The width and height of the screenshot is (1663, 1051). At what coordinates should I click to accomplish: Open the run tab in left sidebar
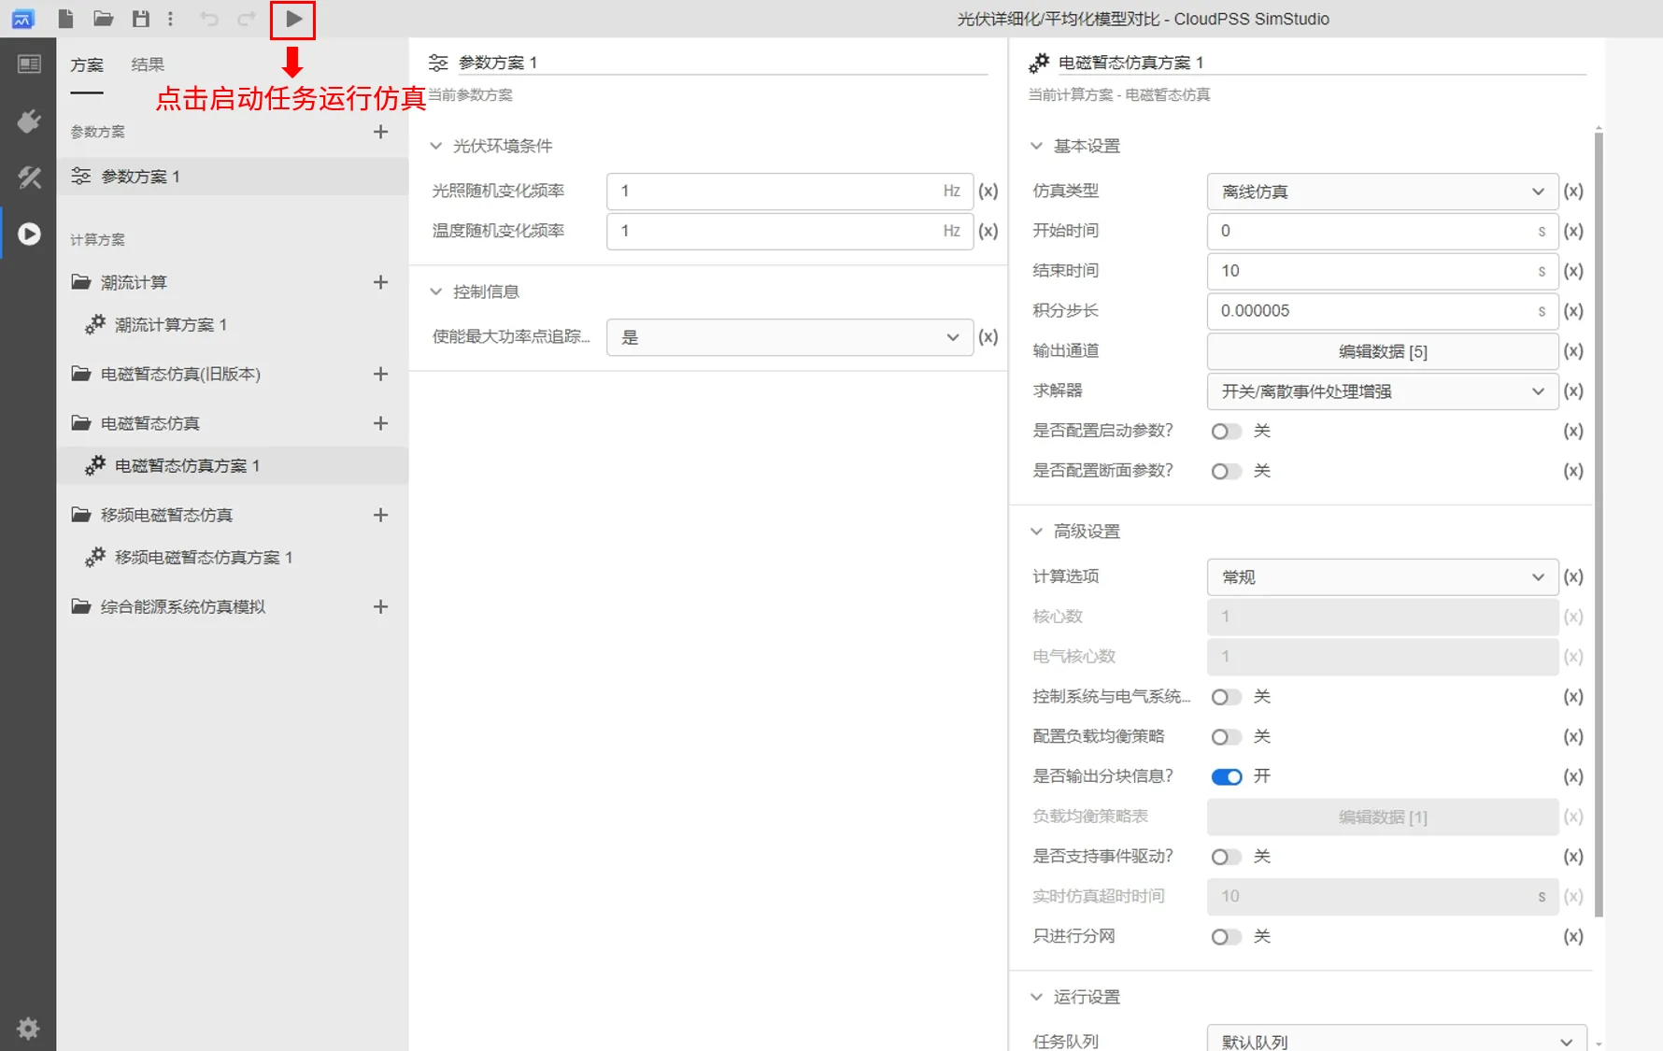click(29, 234)
